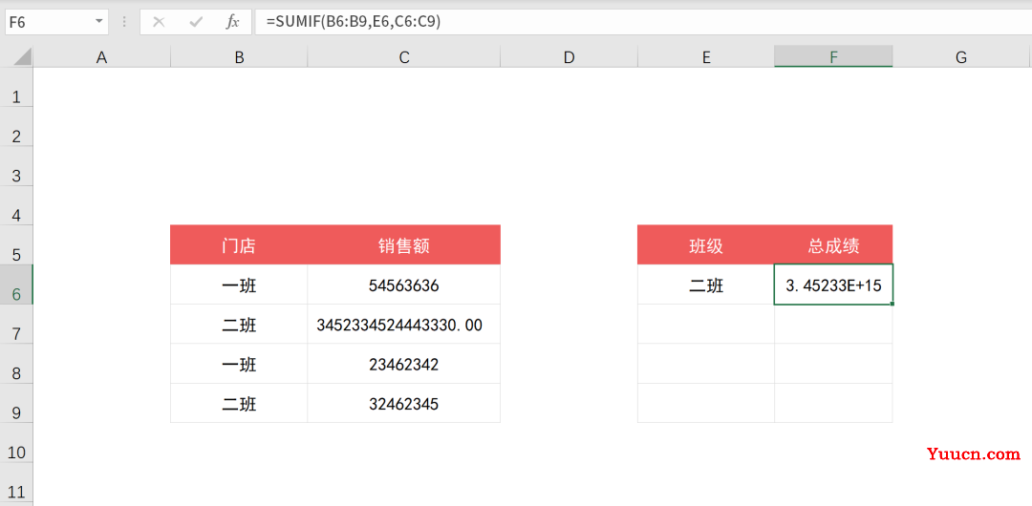Expand the Name Box dropdown arrow

99,22
